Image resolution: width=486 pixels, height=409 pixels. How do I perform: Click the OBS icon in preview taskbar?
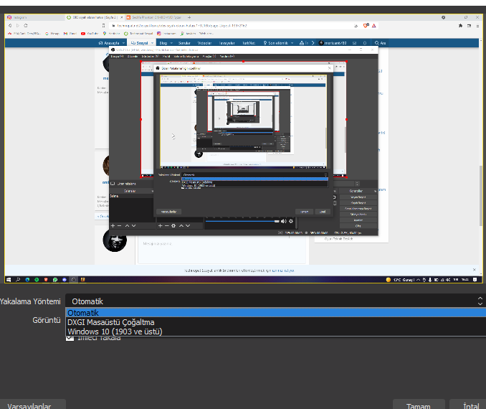tap(73, 280)
